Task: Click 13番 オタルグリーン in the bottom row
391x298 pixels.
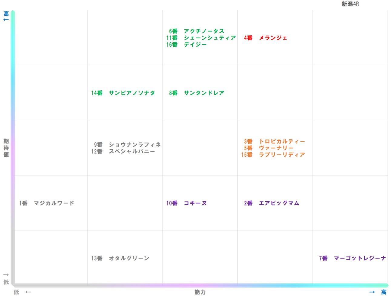Action: click(x=120, y=258)
